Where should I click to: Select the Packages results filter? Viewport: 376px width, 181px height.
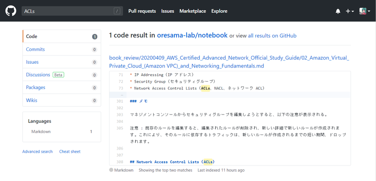click(62, 87)
